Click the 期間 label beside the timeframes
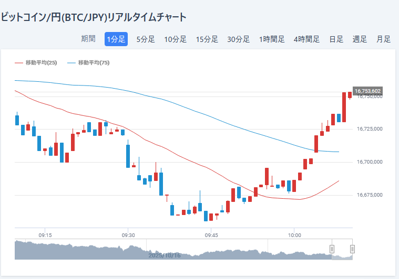 click(x=88, y=39)
